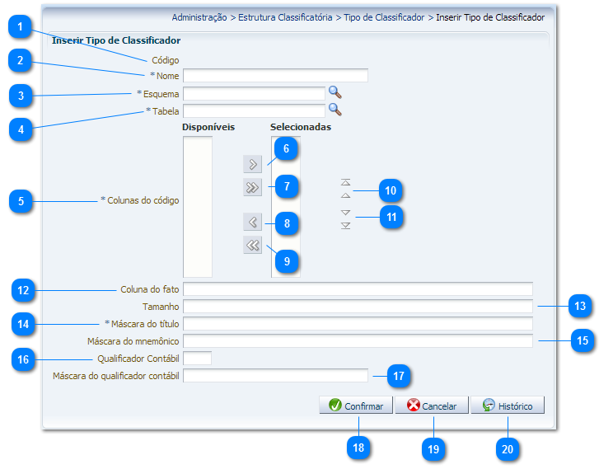Focus the Nome text field

point(275,76)
